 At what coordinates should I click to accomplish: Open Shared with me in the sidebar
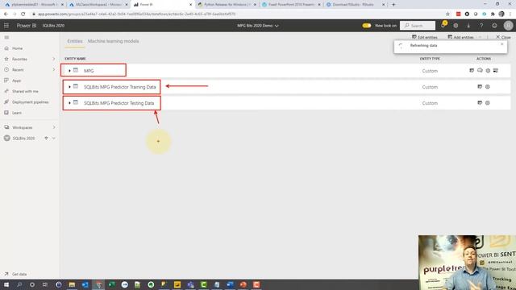pos(25,91)
